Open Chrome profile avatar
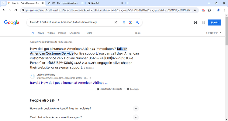 tap(218, 10)
